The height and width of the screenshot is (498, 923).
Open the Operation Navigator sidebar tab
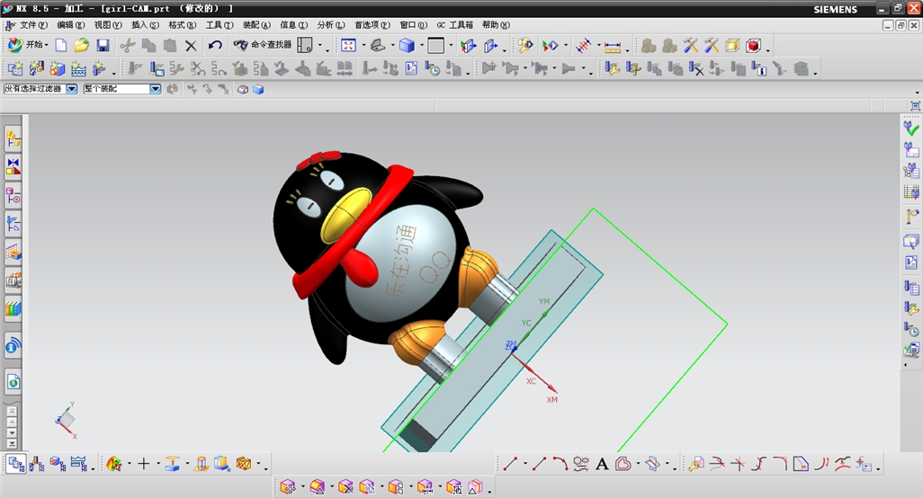[x=13, y=224]
